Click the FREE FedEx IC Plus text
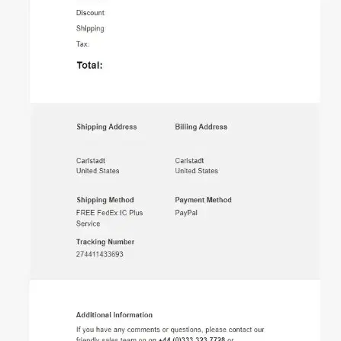The height and width of the screenshot is (341, 341). pos(109,213)
